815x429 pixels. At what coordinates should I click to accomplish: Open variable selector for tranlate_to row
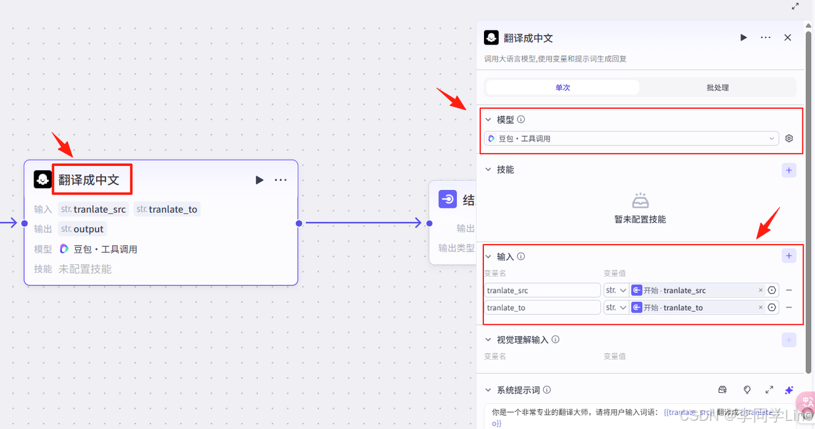(x=772, y=308)
